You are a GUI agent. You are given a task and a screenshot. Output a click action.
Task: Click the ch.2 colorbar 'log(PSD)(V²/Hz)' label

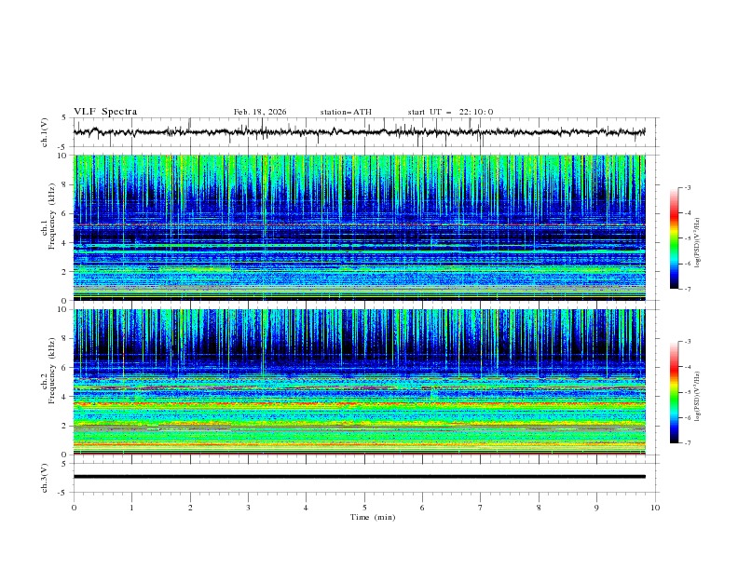[x=697, y=396]
